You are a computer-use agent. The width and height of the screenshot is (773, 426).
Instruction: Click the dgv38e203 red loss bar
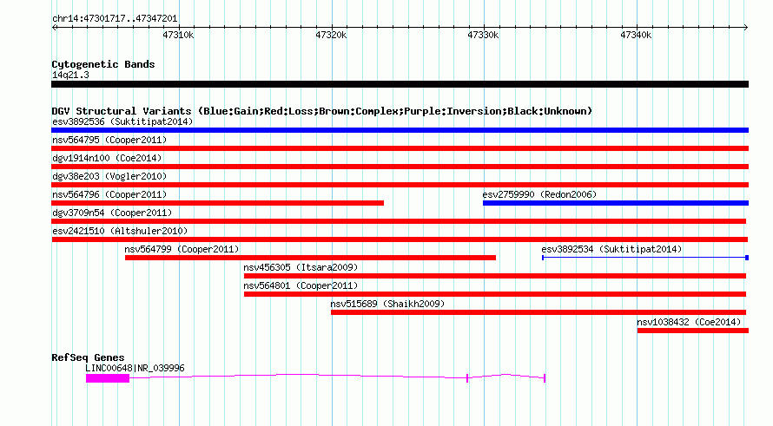pyautogui.click(x=400, y=185)
